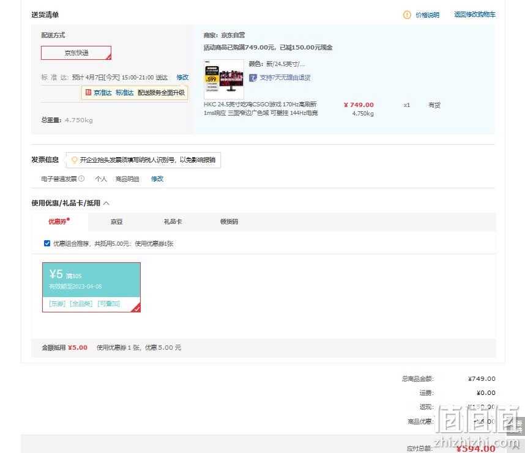The width and height of the screenshot is (525, 453).
Task: Open the 价格说明 link
Action: [427, 15]
